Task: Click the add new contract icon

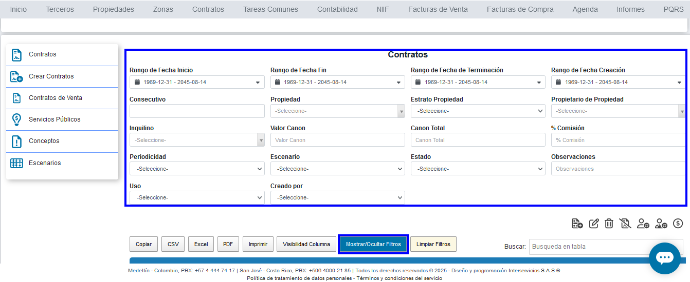Action: pyautogui.click(x=577, y=224)
